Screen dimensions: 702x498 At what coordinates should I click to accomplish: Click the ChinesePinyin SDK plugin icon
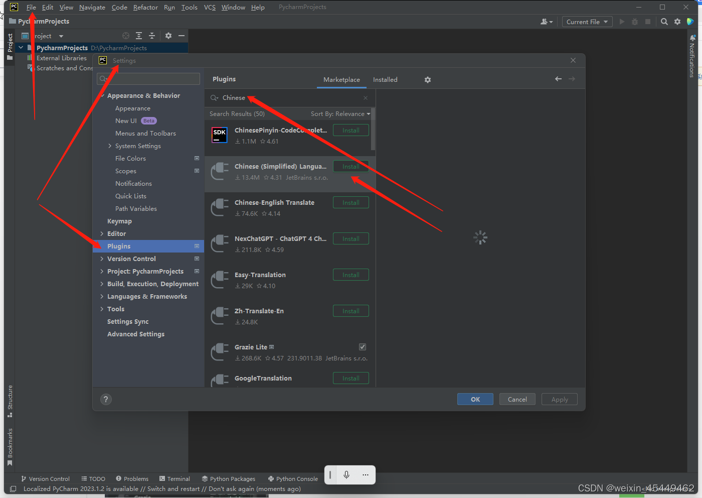click(x=220, y=135)
